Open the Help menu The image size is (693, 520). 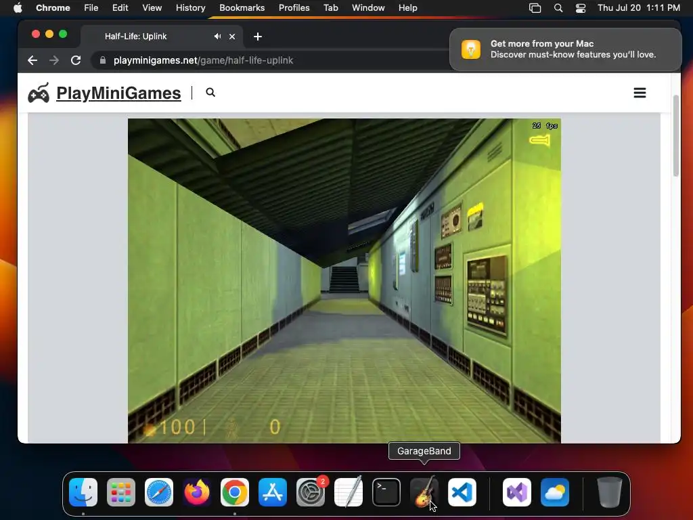coord(407,8)
